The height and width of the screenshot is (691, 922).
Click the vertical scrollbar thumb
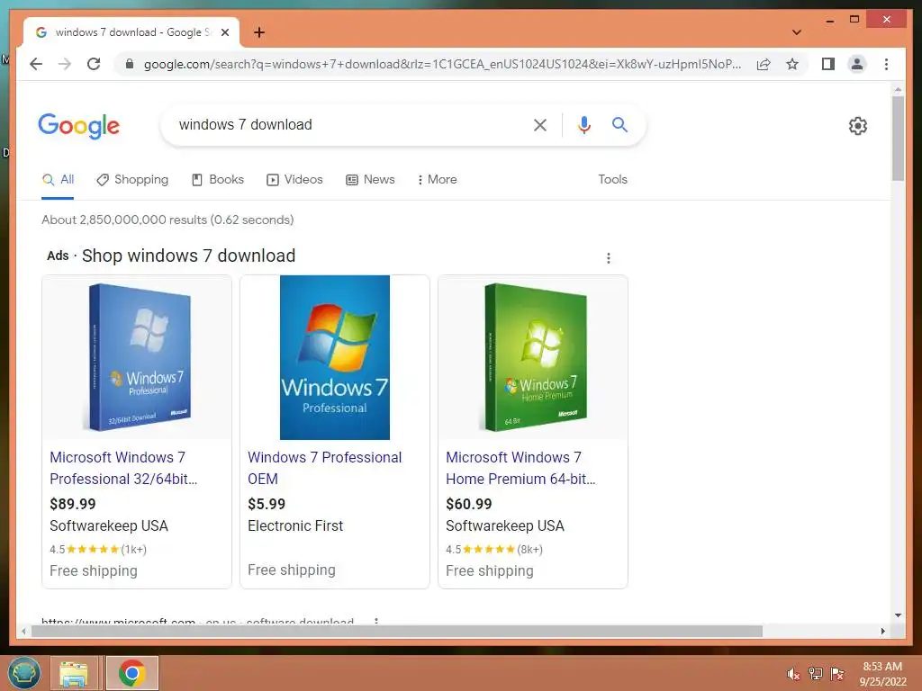[898, 139]
